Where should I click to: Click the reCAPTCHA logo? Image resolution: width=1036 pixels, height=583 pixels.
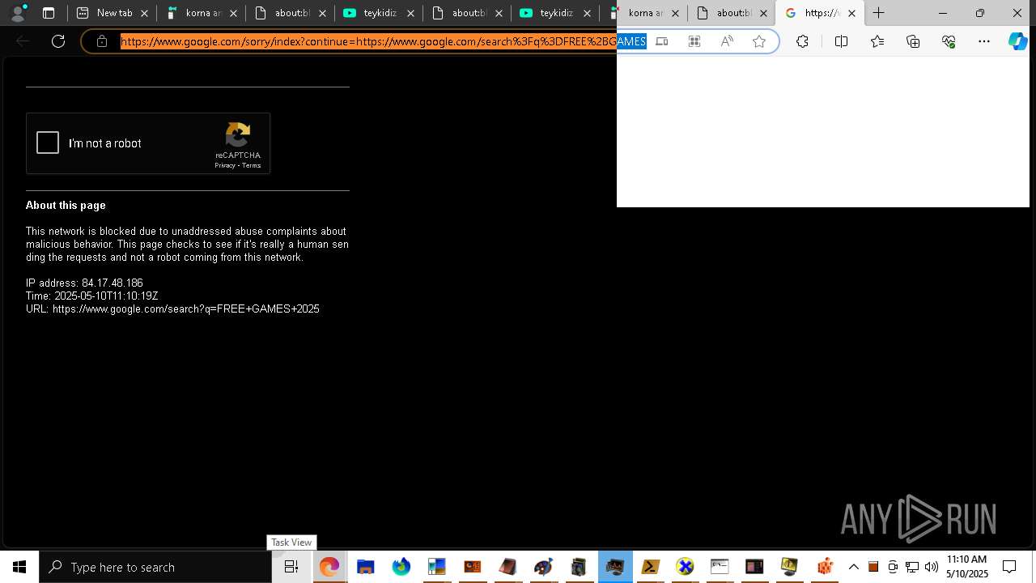point(238,134)
